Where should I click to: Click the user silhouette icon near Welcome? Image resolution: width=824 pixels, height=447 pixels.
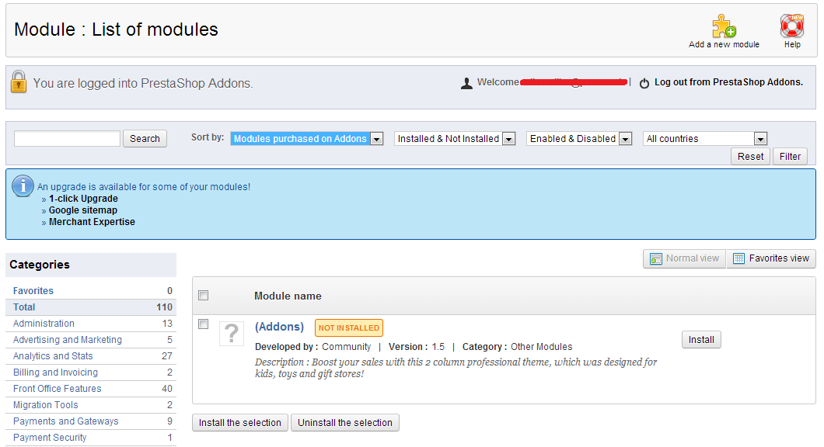[466, 83]
